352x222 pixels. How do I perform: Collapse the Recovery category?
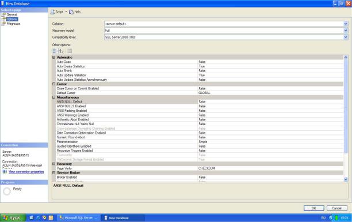click(54, 164)
